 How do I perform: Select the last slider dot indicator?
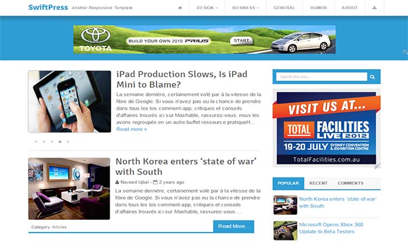[x=68, y=142]
